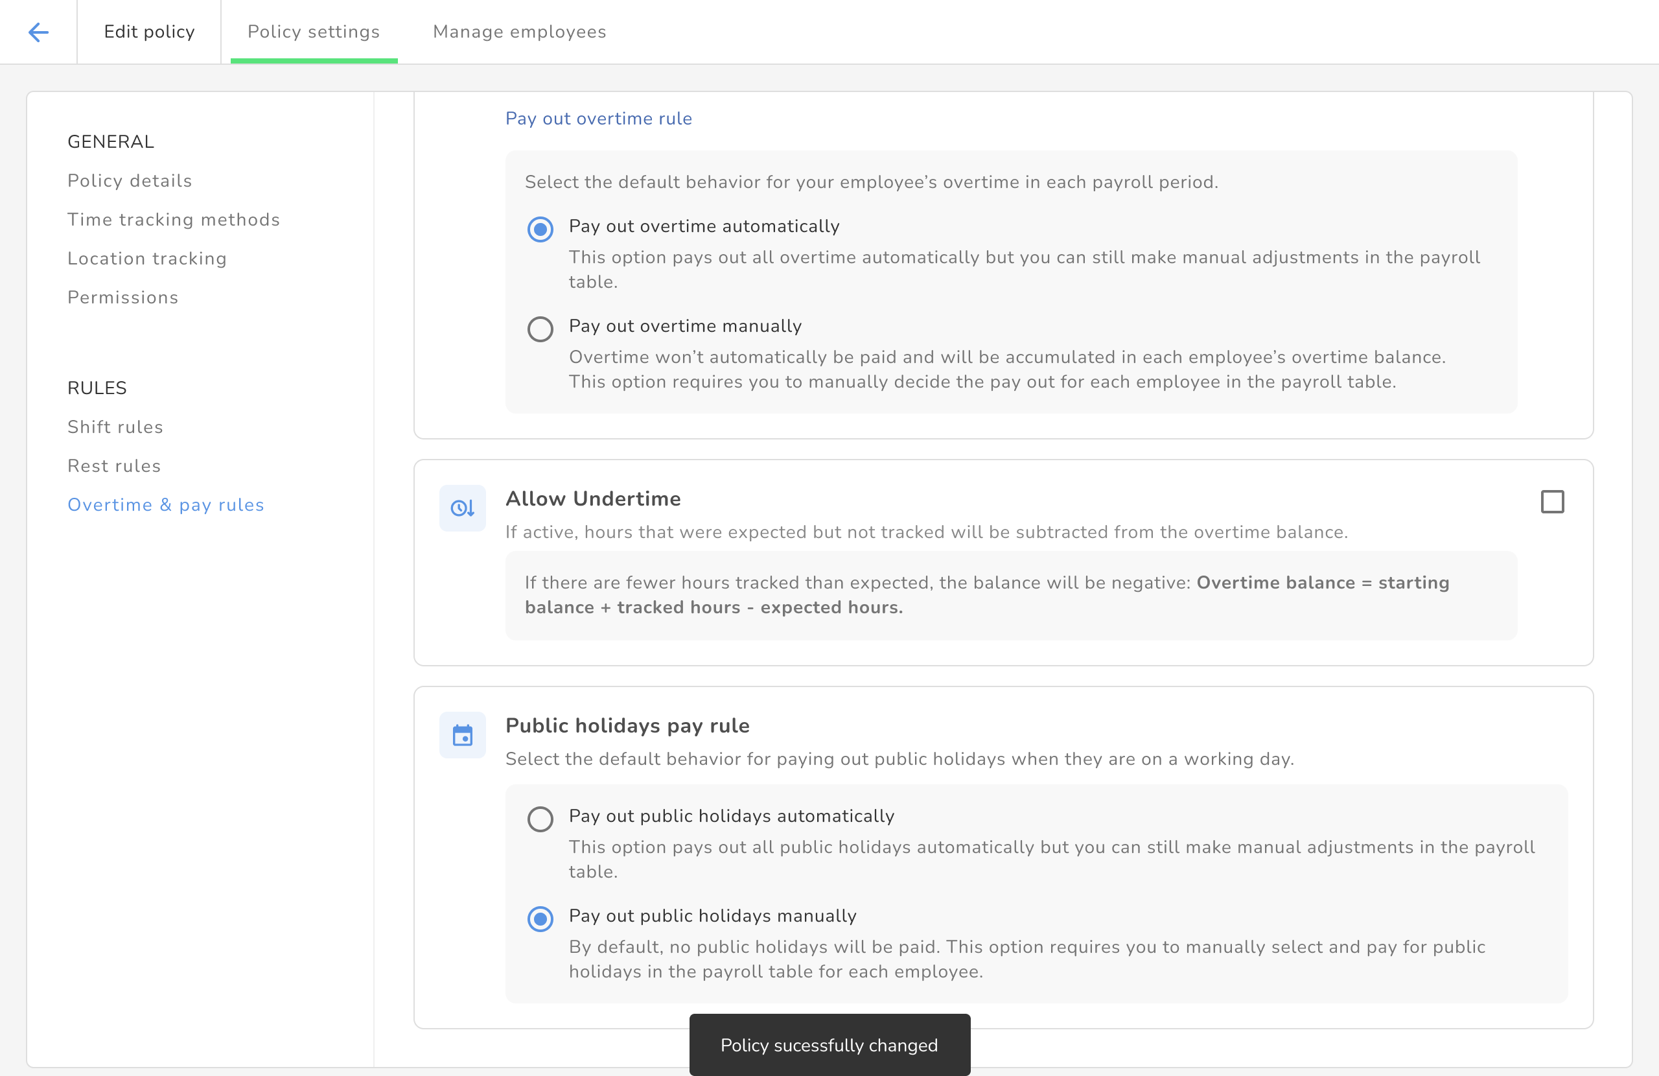Click the Public holidays calendar icon
1659x1076 pixels.
click(462, 735)
